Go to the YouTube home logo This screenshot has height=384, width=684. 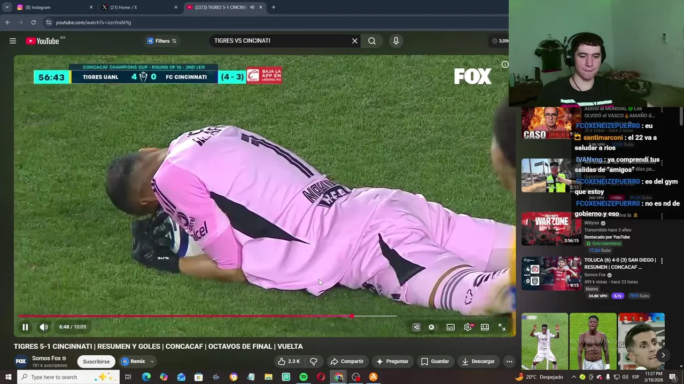coord(42,41)
